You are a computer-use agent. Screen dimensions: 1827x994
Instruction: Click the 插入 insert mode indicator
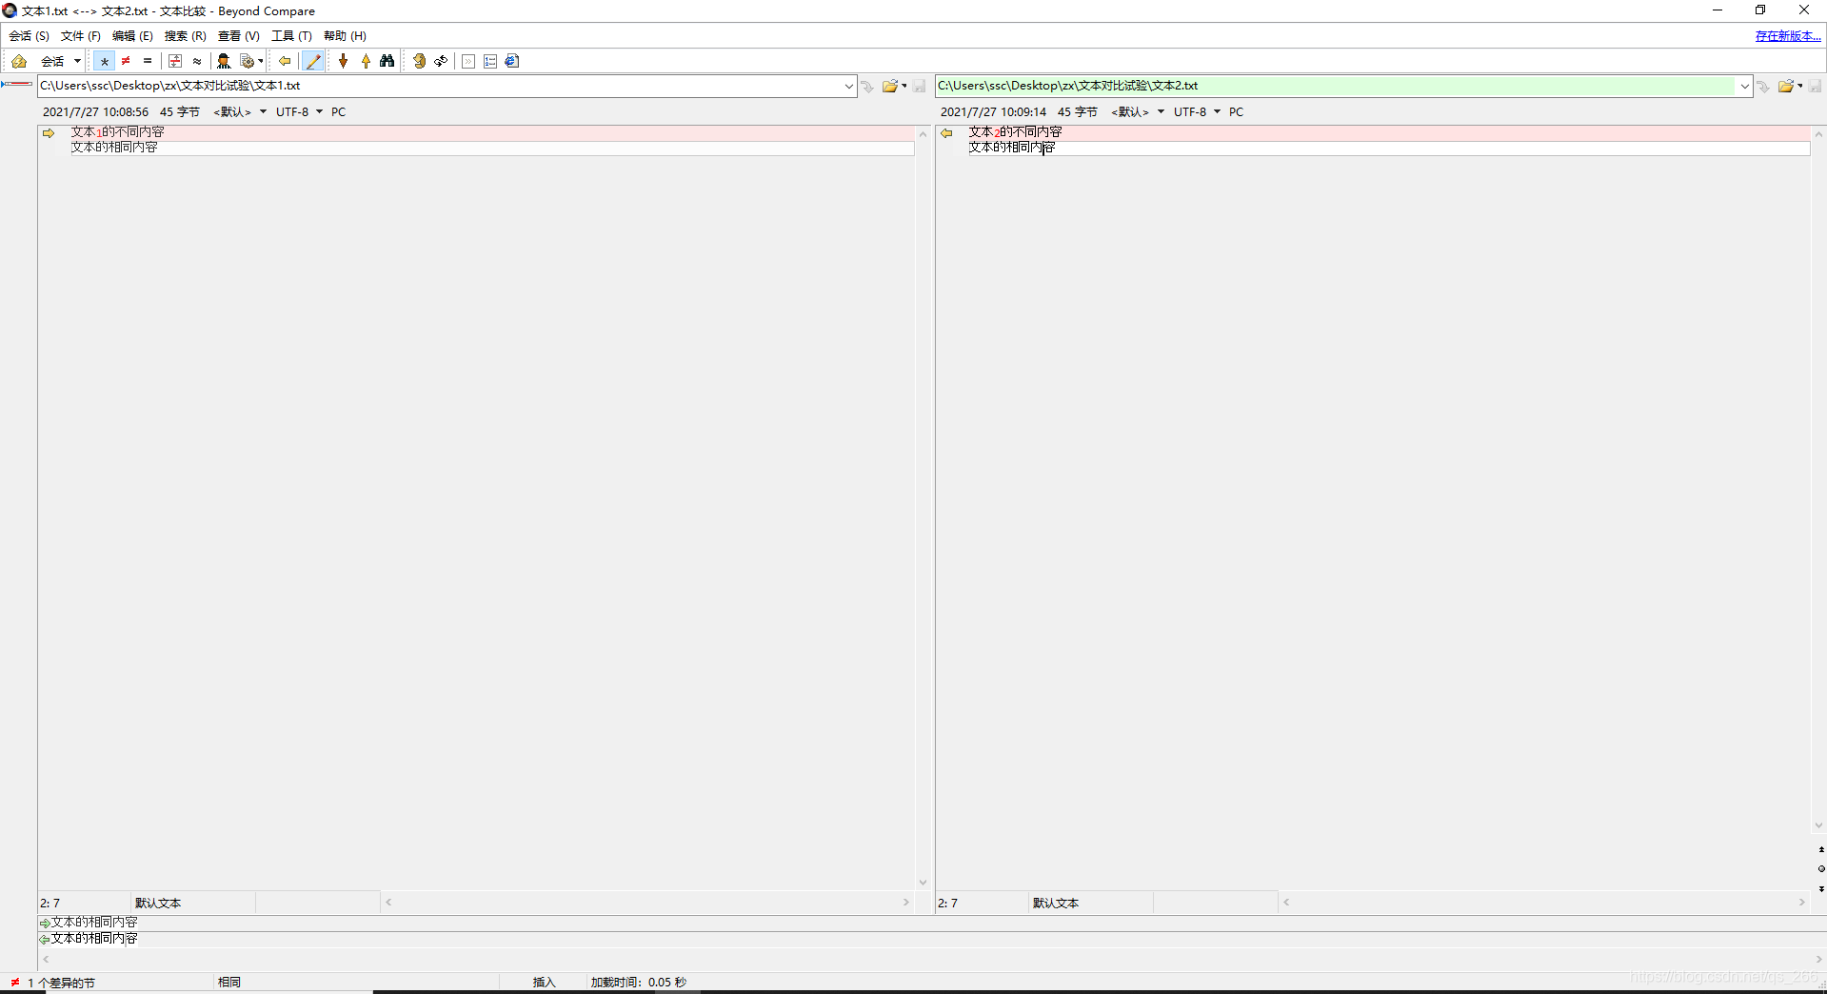[x=544, y=983]
